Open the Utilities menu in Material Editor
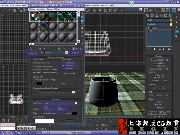 point(57,9)
